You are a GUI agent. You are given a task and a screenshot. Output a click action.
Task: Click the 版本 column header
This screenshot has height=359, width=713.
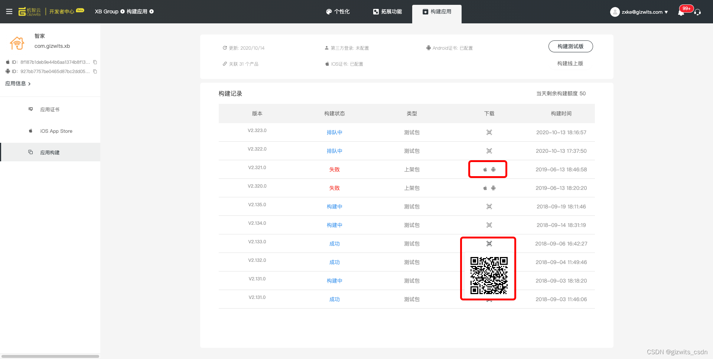point(257,113)
